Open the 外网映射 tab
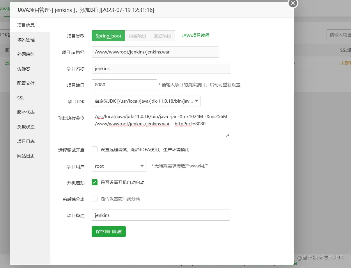Screen dimensions: 351x268 pos(30,54)
